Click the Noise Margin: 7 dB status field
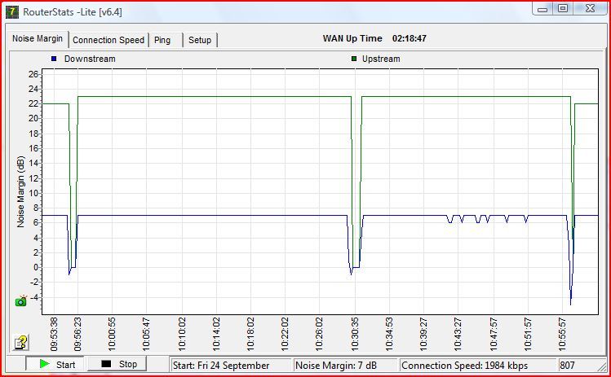The image size is (611, 377). click(345, 365)
